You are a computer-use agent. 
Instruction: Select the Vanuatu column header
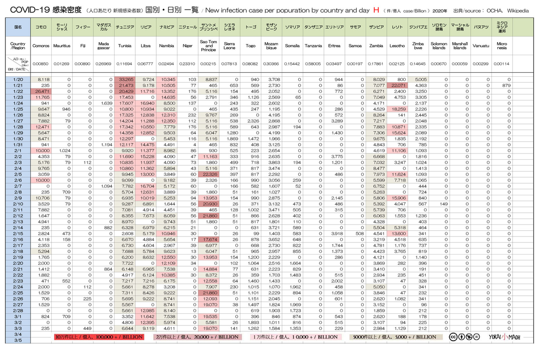480,46
